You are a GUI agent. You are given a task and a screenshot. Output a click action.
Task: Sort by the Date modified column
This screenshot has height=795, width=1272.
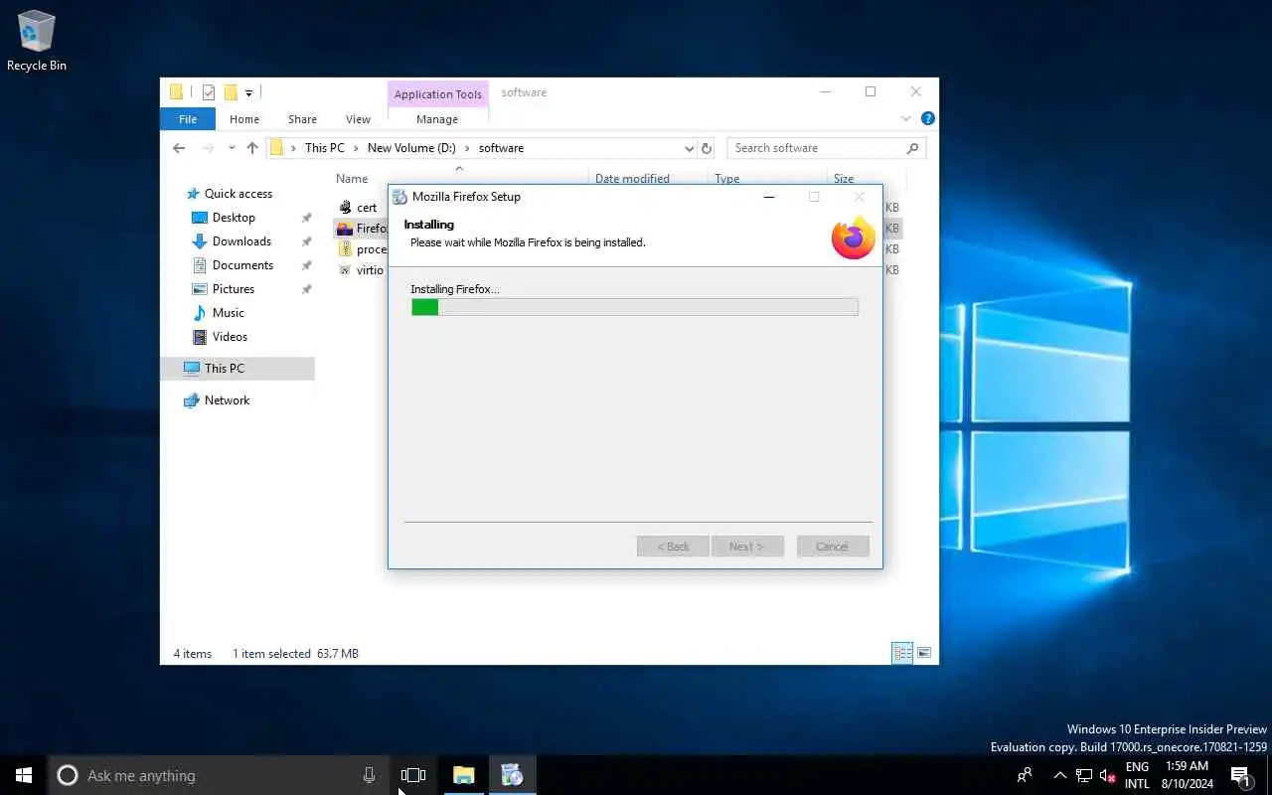[632, 179]
